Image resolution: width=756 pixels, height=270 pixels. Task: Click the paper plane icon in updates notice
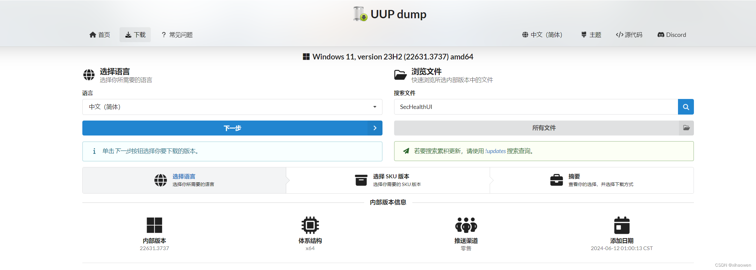406,151
